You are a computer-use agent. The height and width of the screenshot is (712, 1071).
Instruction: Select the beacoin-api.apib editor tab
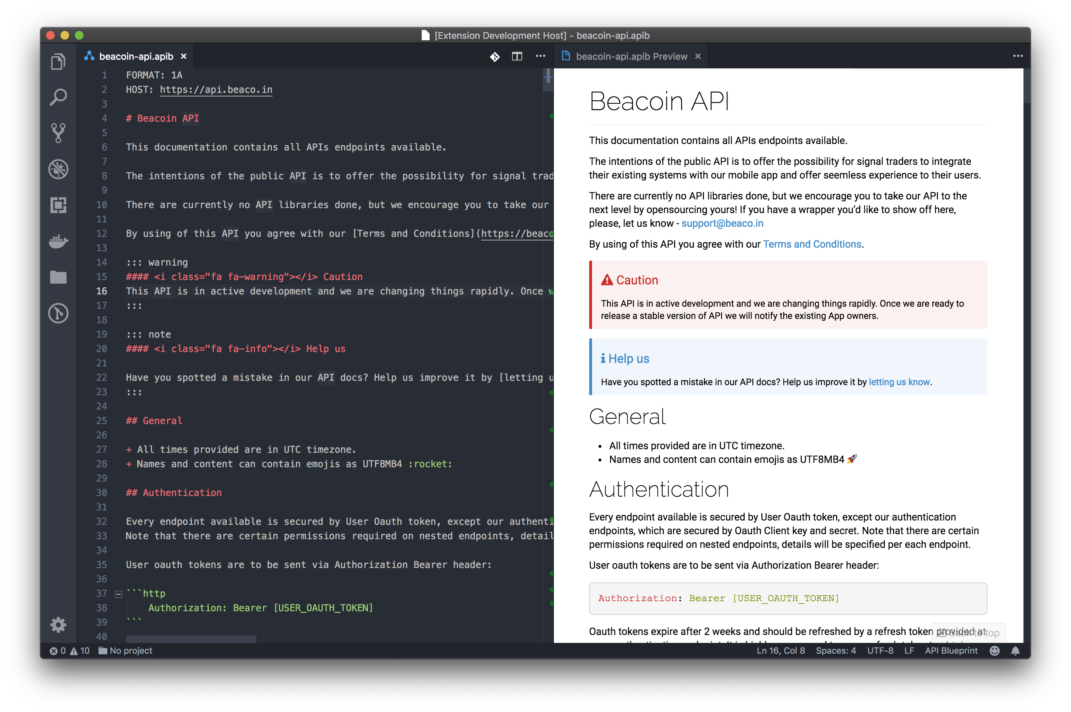point(136,56)
